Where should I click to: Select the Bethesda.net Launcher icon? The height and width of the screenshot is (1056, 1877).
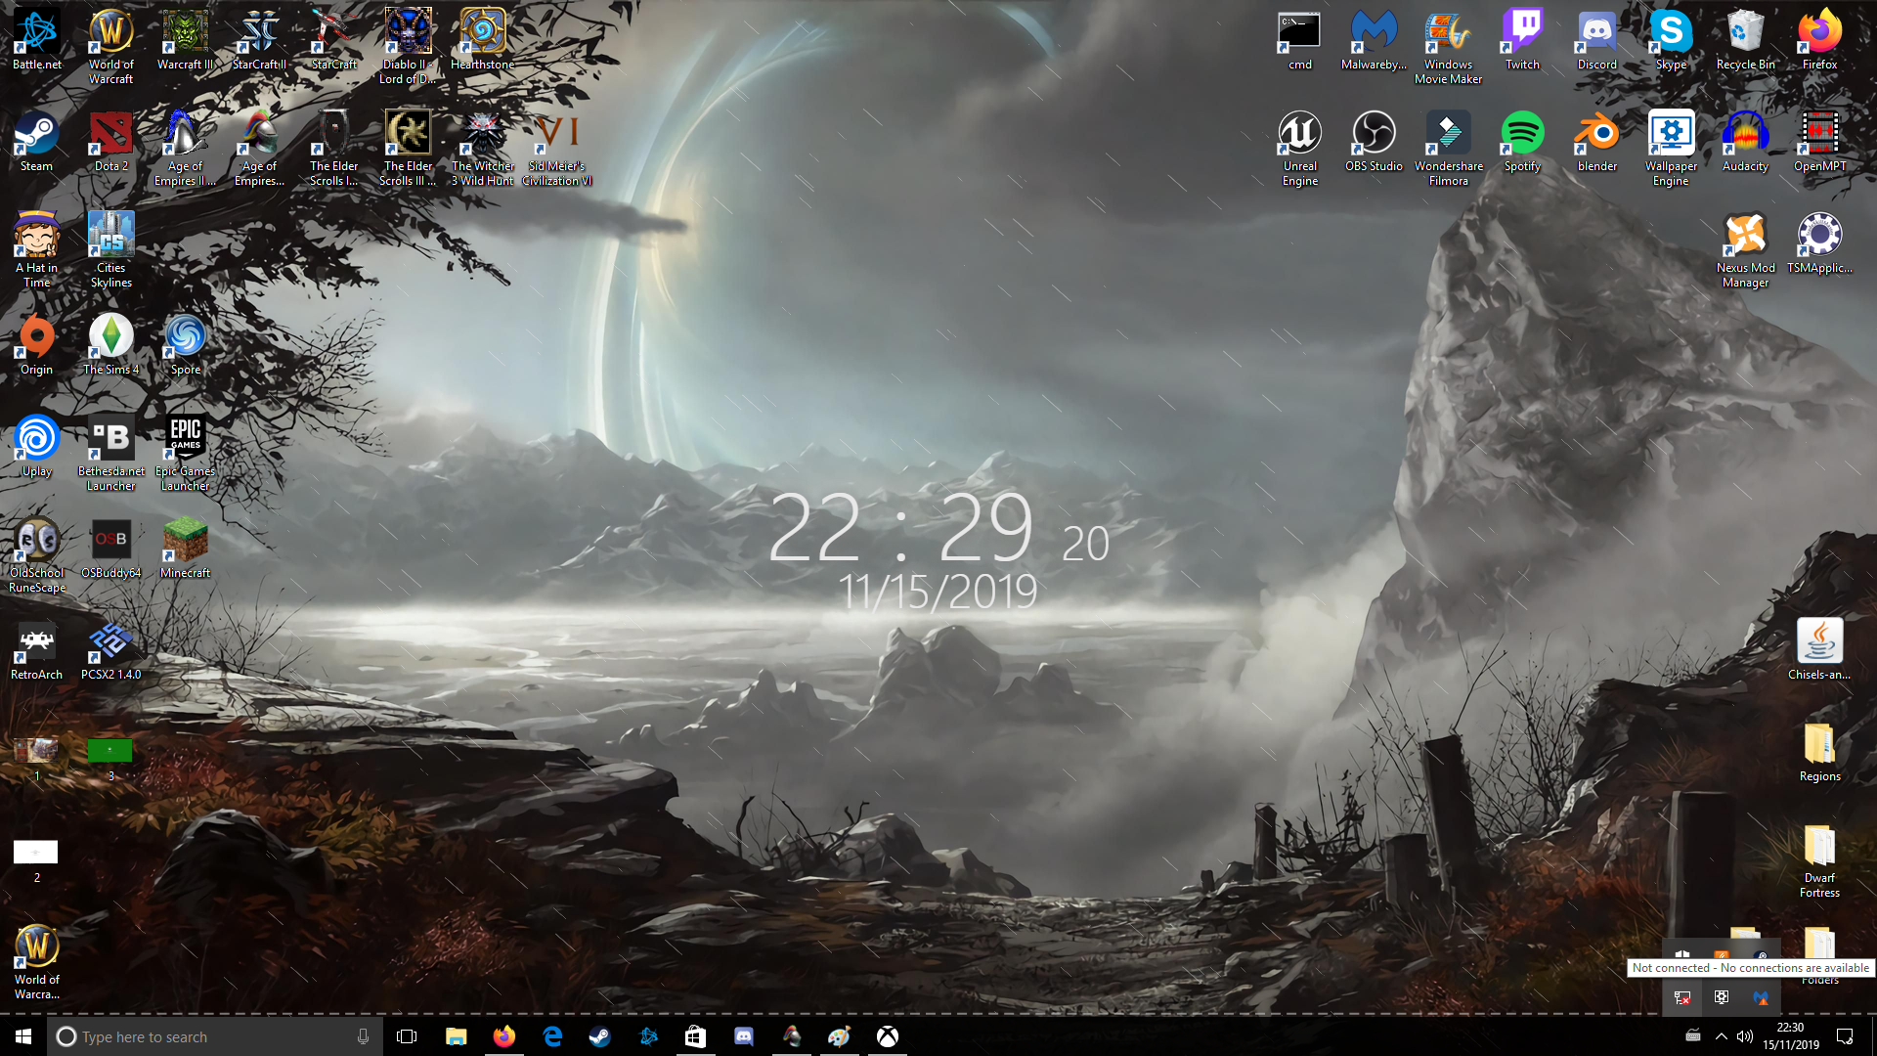[x=111, y=455]
